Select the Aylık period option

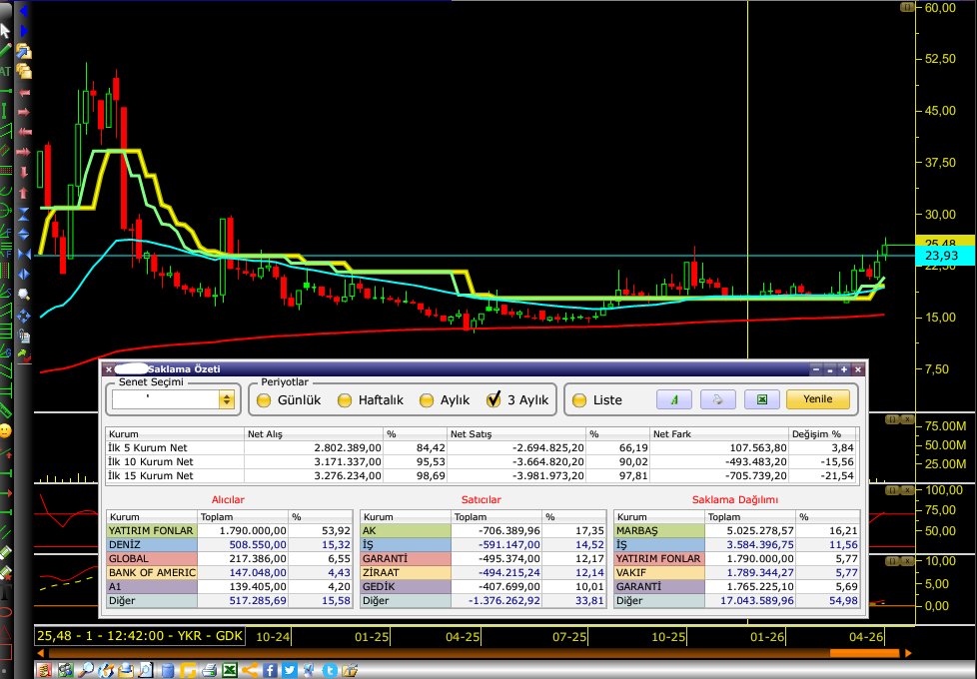(427, 400)
